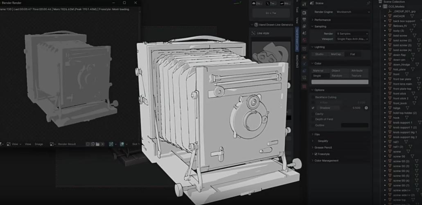The image size is (422, 205).
Task: Pin the Scene properties editor
Action: click(x=368, y=3)
